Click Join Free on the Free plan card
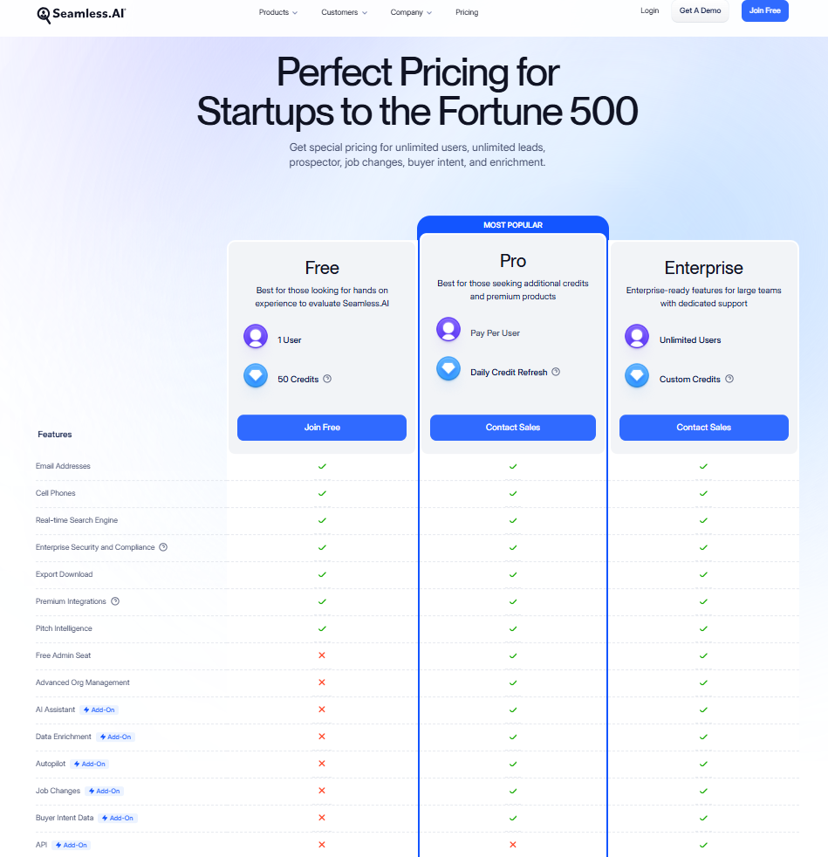 coord(321,428)
